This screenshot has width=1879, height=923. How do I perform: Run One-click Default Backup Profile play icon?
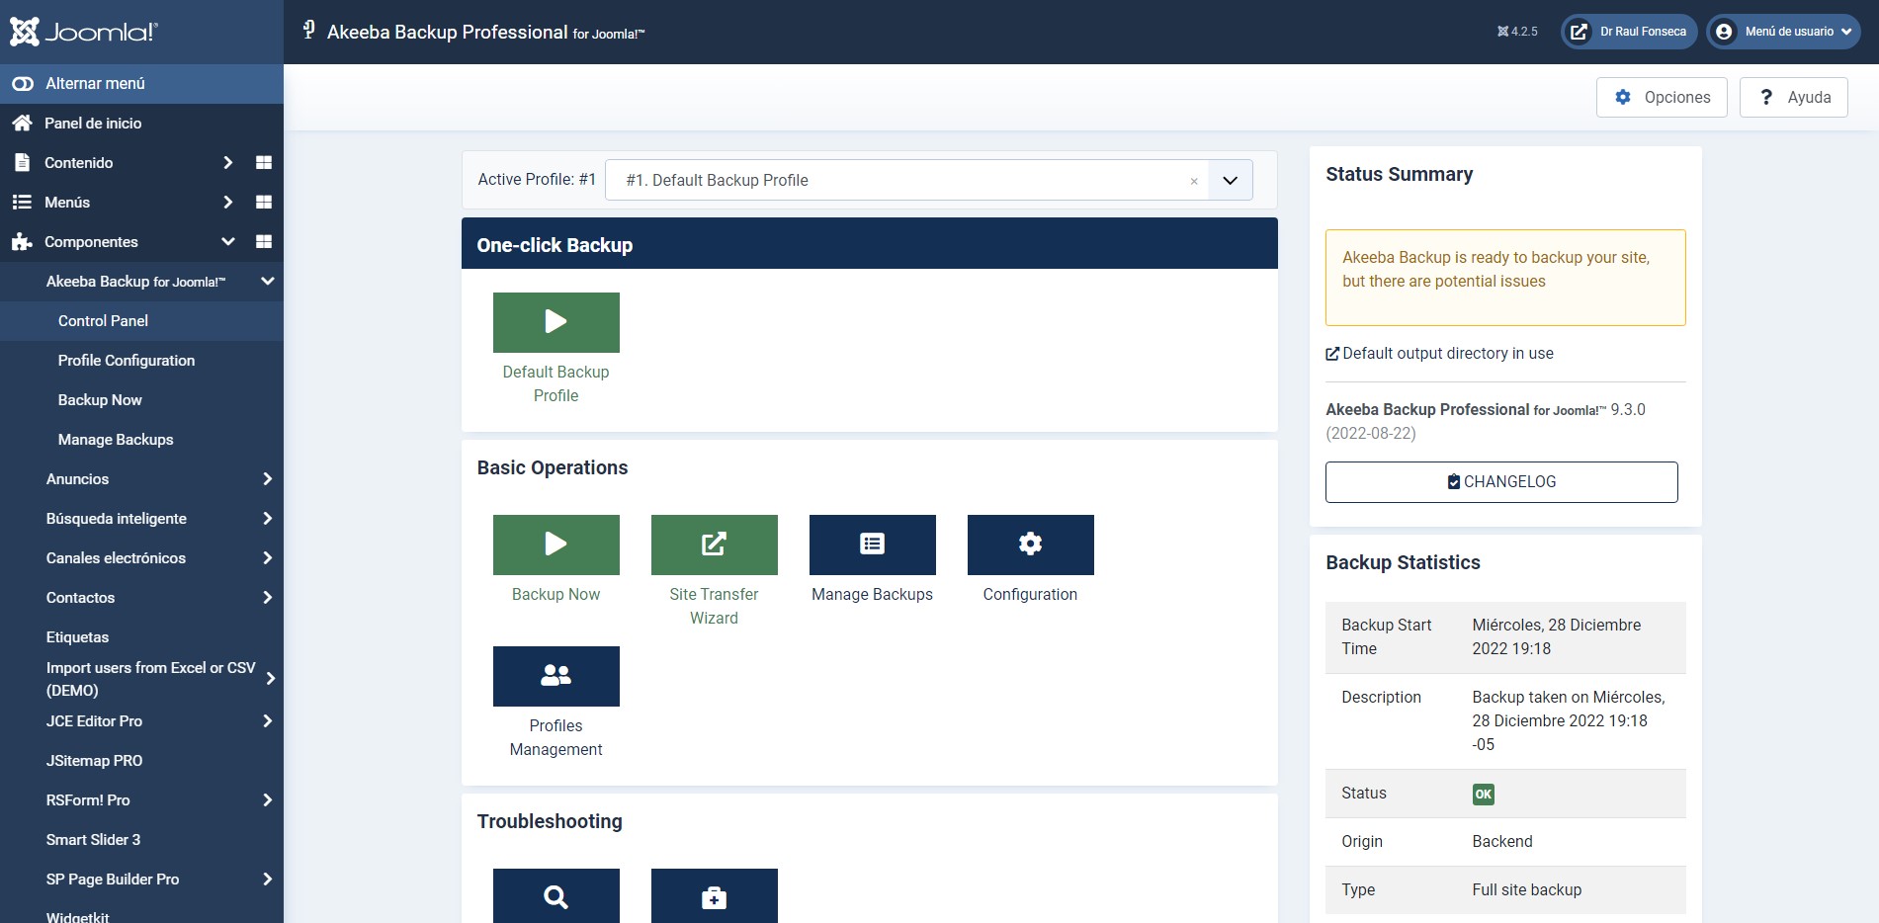556,322
